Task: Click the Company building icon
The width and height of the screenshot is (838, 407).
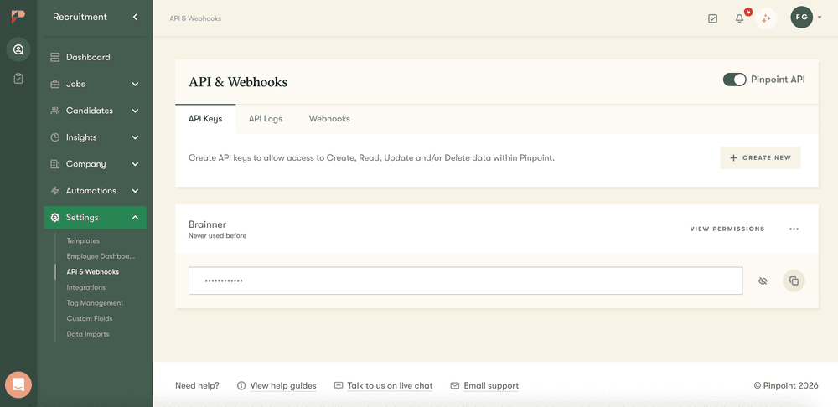Action: point(55,164)
